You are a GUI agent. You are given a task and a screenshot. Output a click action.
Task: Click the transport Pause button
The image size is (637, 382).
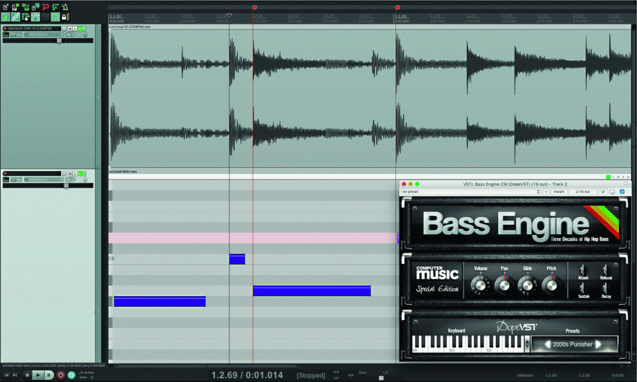(x=49, y=375)
